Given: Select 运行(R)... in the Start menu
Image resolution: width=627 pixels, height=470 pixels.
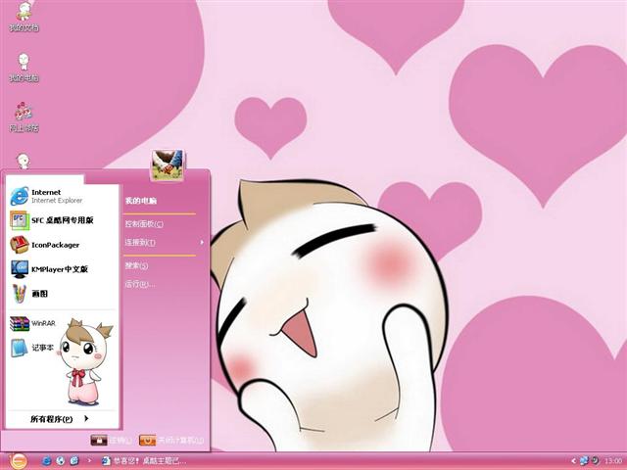Looking at the screenshot, I should click(139, 284).
